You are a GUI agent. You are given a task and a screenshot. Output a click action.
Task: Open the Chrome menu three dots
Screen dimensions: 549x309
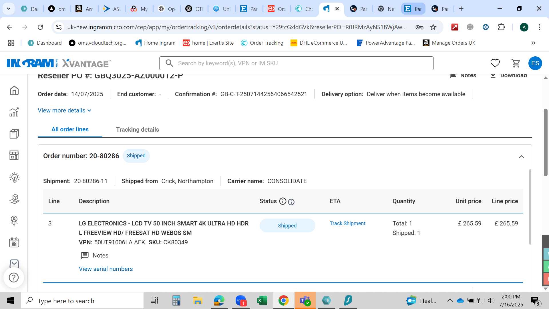coord(540,27)
